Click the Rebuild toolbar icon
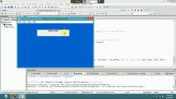 pos(49,7)
